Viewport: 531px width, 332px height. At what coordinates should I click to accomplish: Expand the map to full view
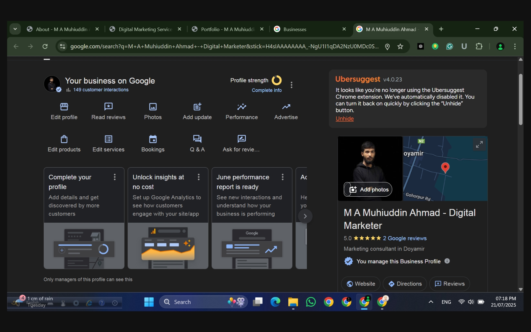click(x=479, y=145)
